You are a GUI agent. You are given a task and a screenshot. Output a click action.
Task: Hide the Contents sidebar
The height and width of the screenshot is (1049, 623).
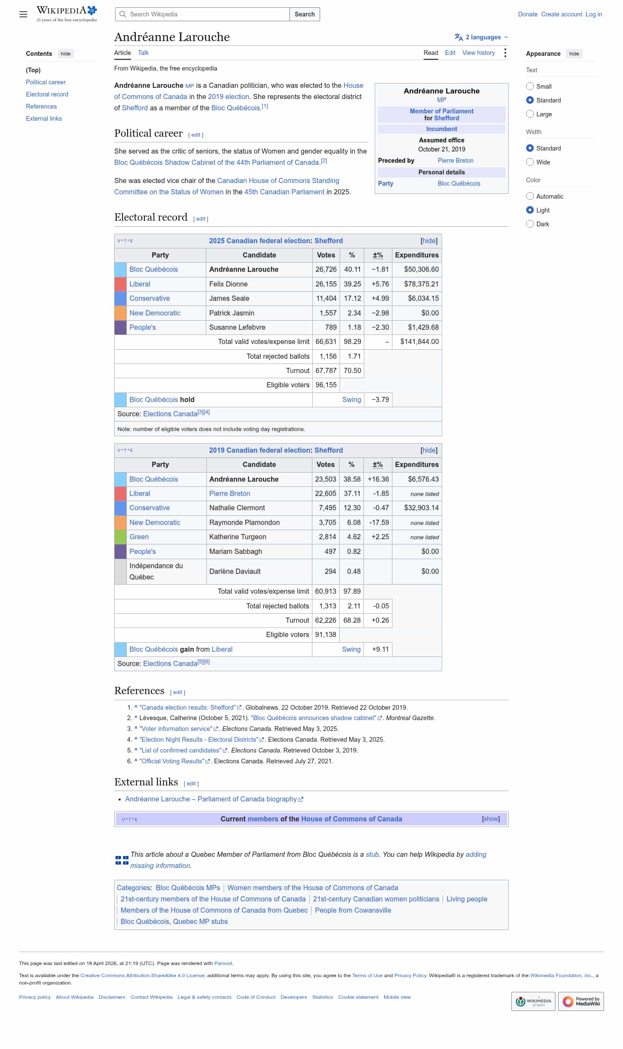coord(66,54)
